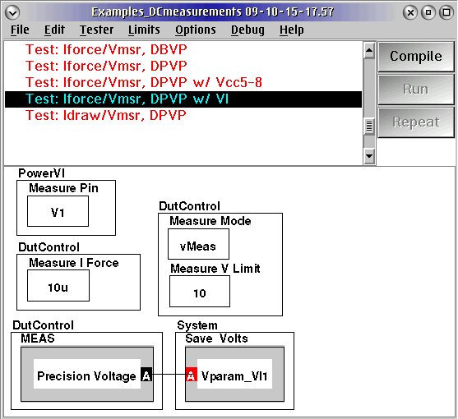Click the scrollbar down arrow in test list
458x419 pixels.
[369, 156]
